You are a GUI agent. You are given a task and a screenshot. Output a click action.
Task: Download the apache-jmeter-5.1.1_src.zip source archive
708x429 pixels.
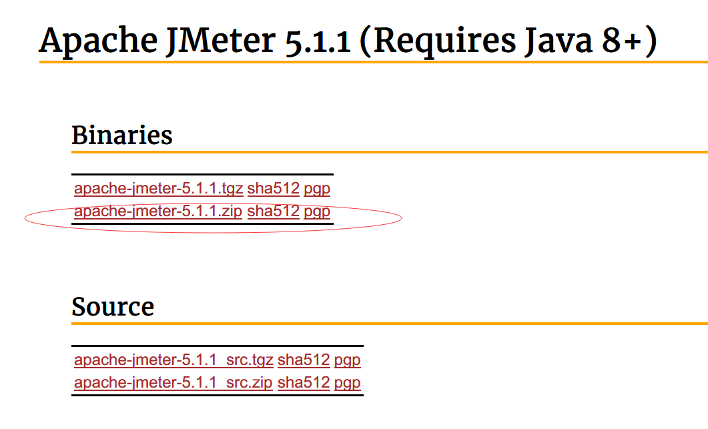173,383
